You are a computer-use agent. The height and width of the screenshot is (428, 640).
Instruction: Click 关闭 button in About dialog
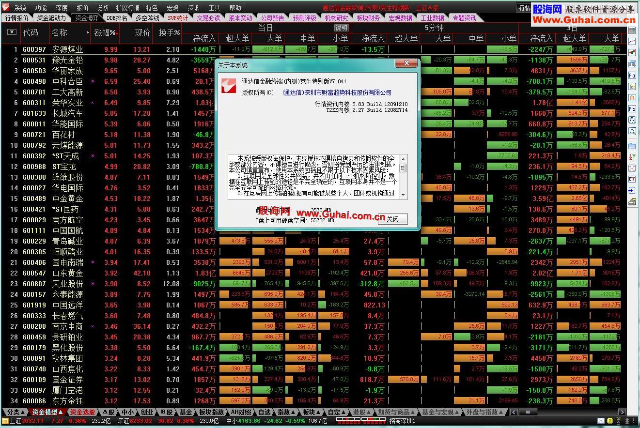tap(392, 219)
